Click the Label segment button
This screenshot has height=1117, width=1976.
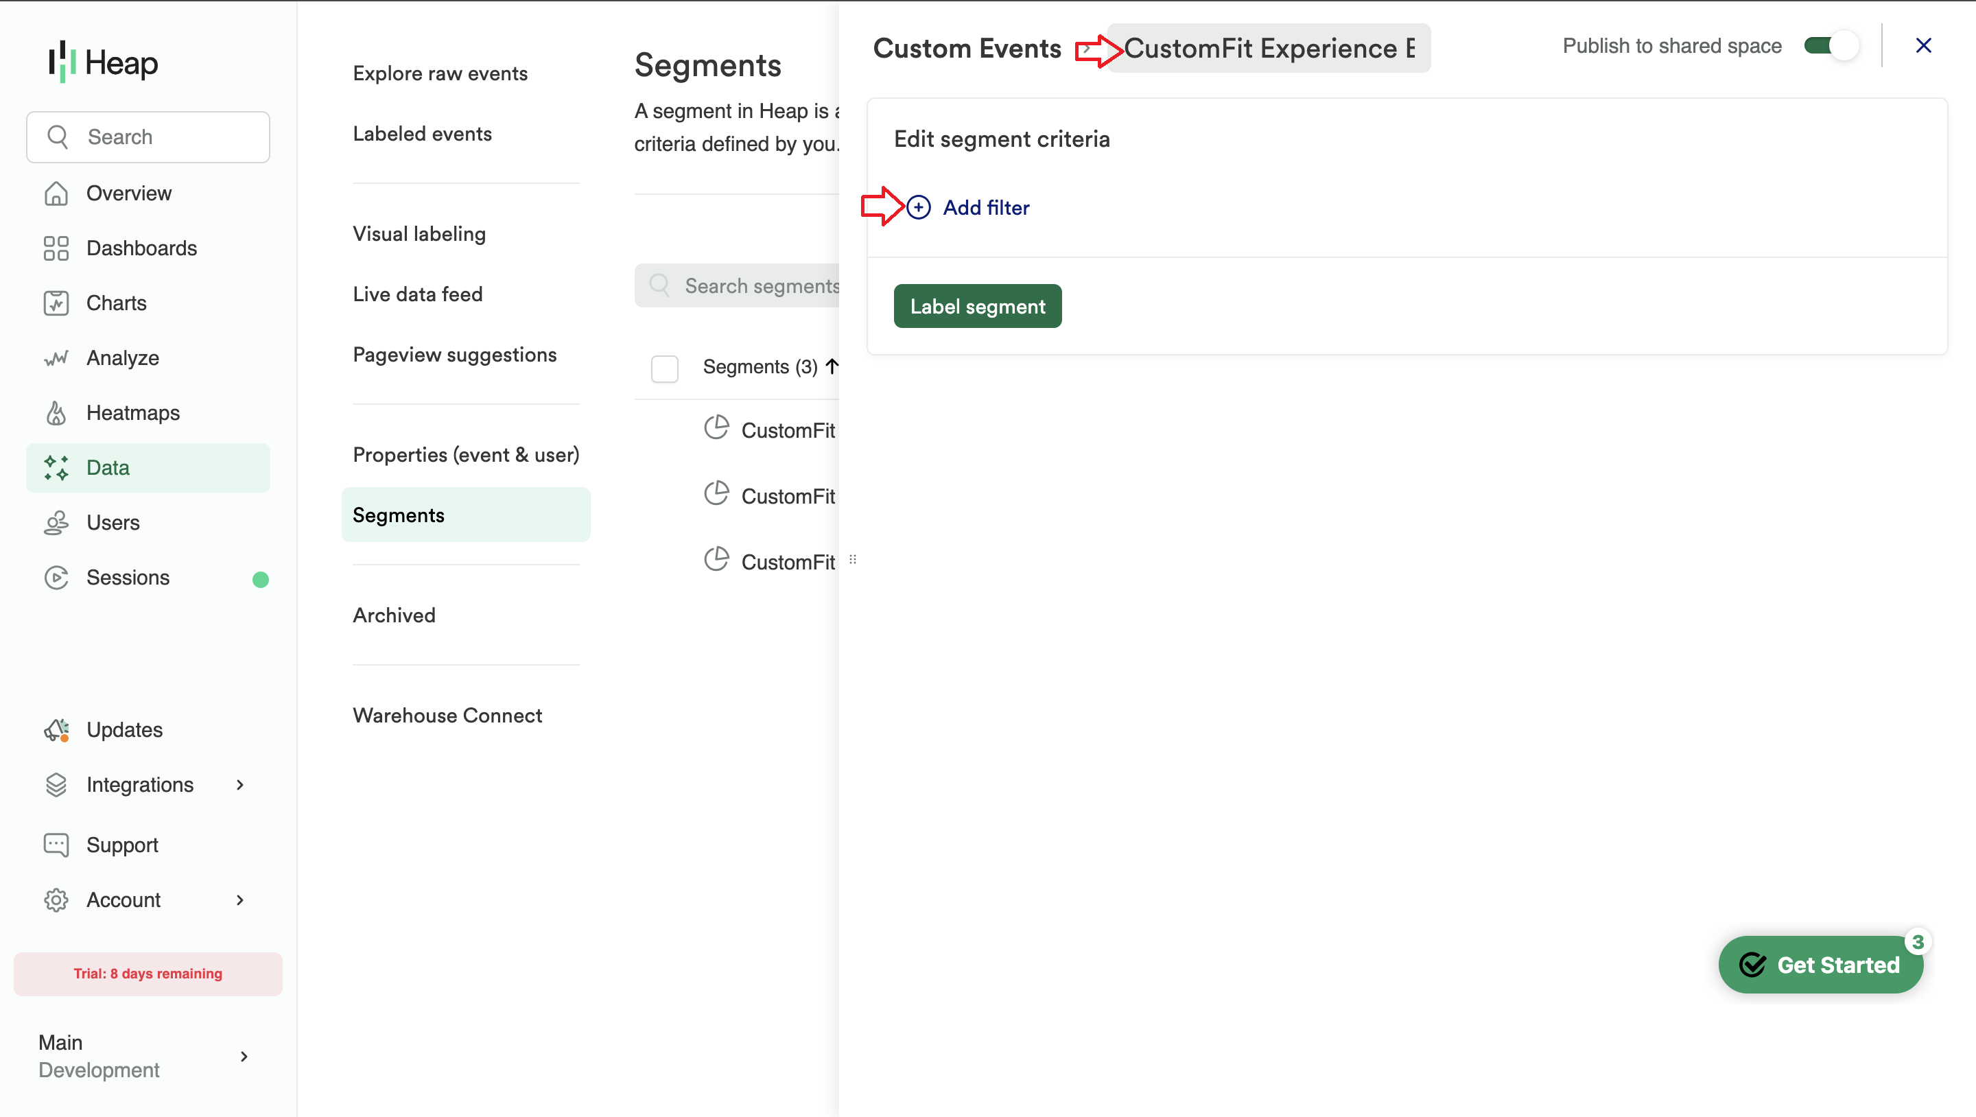(x=977, y=306)
